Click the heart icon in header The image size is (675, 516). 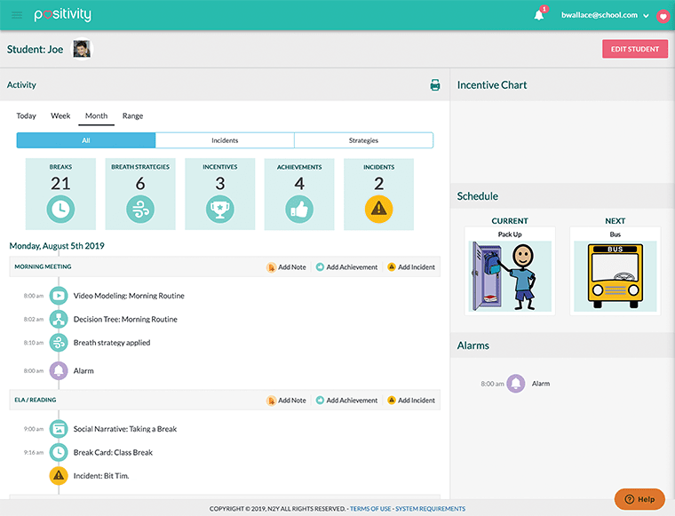663,16
